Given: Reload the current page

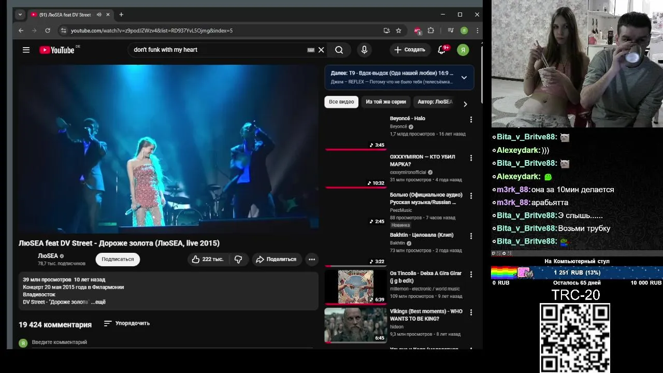Looking at the screenshot, I should tap(48, 31).
